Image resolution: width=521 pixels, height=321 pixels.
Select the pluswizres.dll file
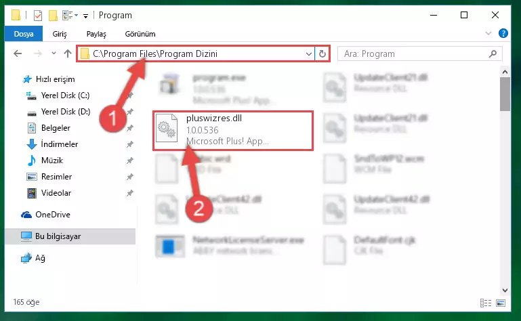[x=233, y=131]
